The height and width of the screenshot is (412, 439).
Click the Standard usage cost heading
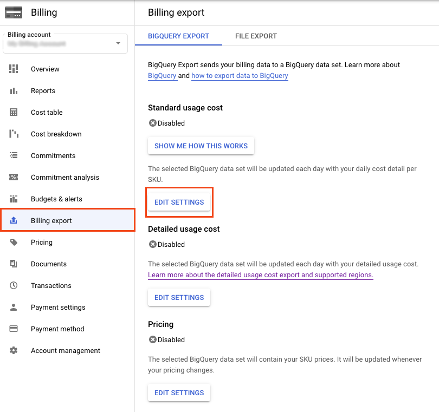point(185,108)
